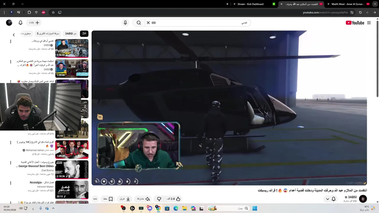Open options for Nostalgia video

coord(11,183)
